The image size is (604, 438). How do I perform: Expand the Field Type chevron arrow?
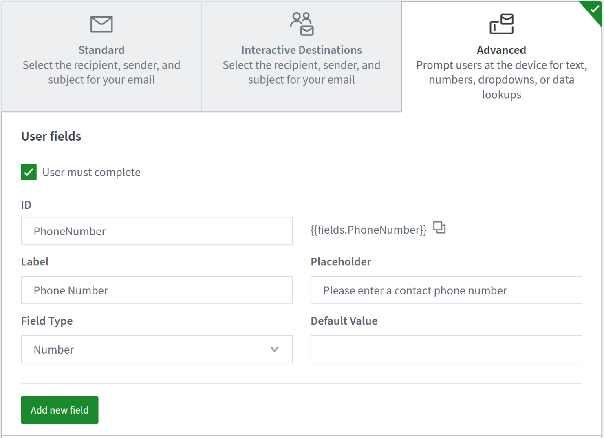click(x=274, y=349)
